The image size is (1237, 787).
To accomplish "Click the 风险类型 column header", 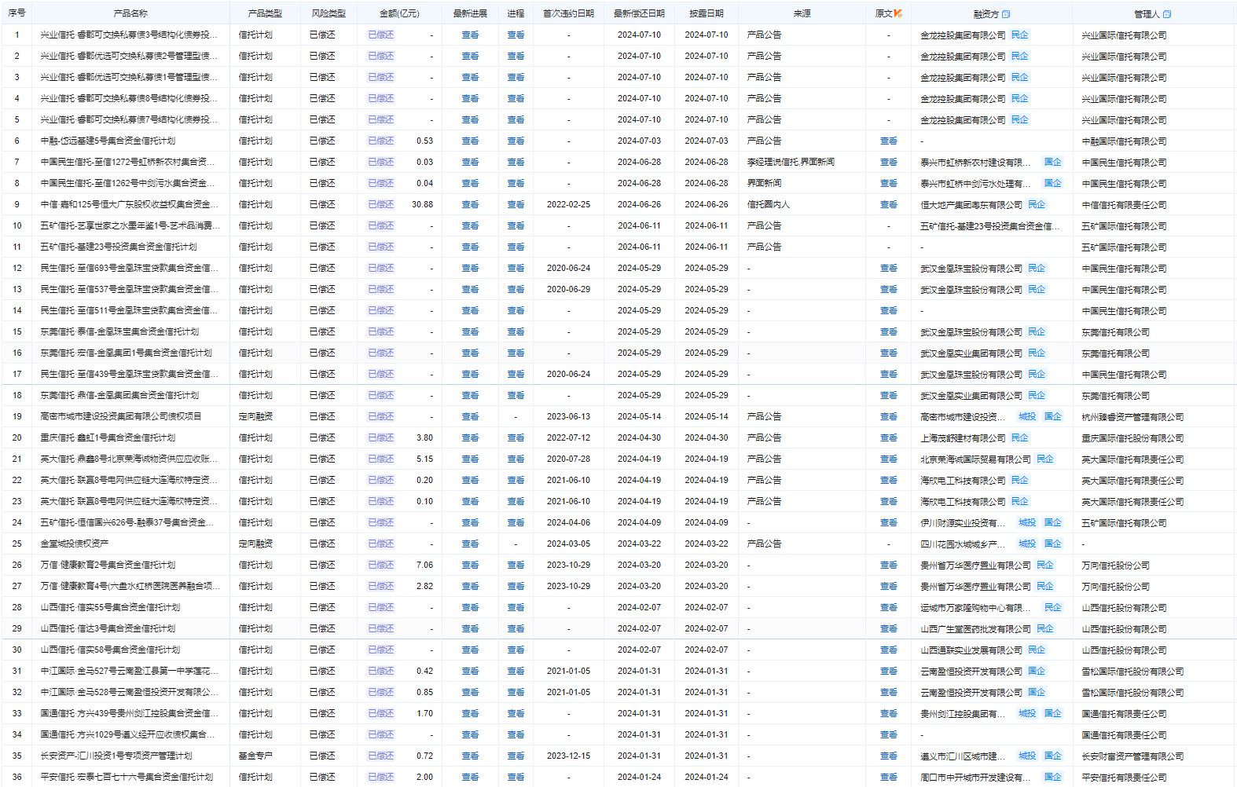I will (x=329, y=14).
